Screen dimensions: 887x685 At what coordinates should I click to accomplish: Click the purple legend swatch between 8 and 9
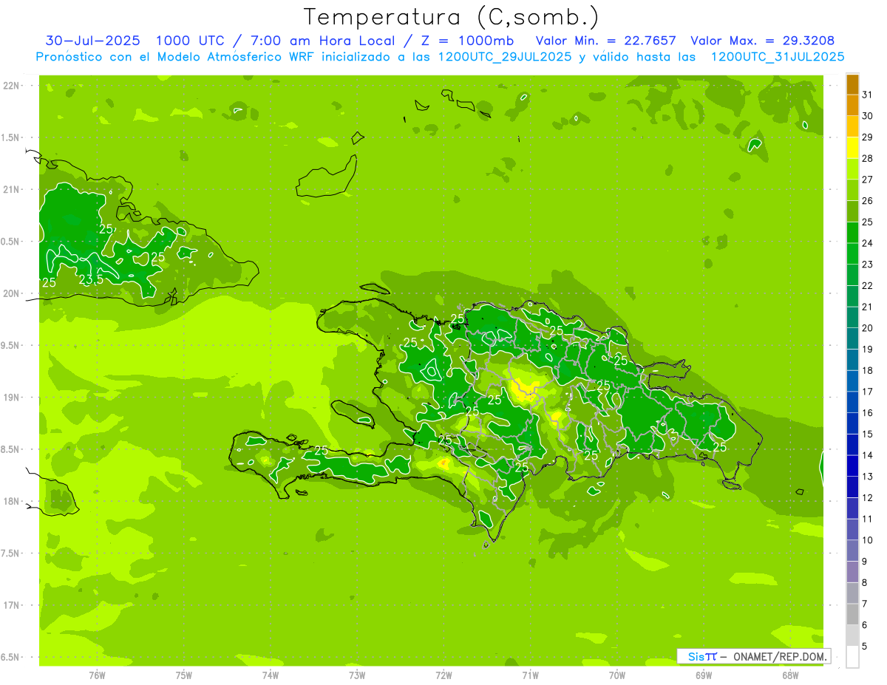click(x=852, y=572)
